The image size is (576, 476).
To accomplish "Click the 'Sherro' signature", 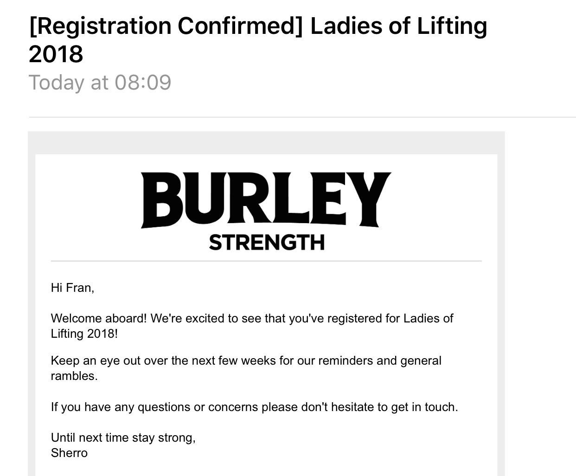I will tap(69, 453).
